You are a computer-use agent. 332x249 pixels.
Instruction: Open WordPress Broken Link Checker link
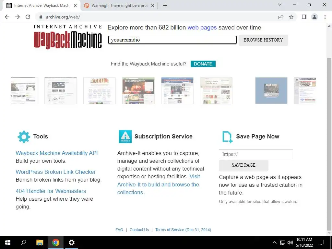click(56, 172)
